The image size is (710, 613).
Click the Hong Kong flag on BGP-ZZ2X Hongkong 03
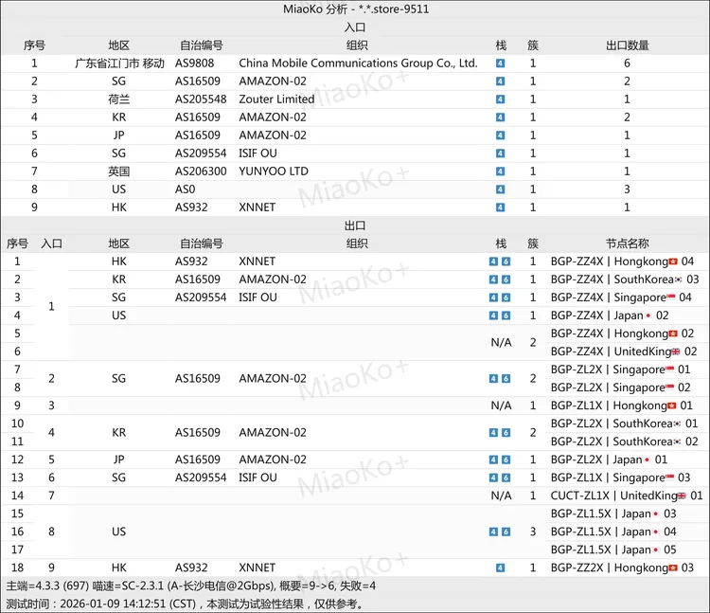pos(673,568)
